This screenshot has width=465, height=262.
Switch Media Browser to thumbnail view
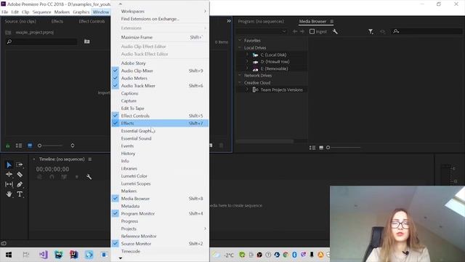321,148
